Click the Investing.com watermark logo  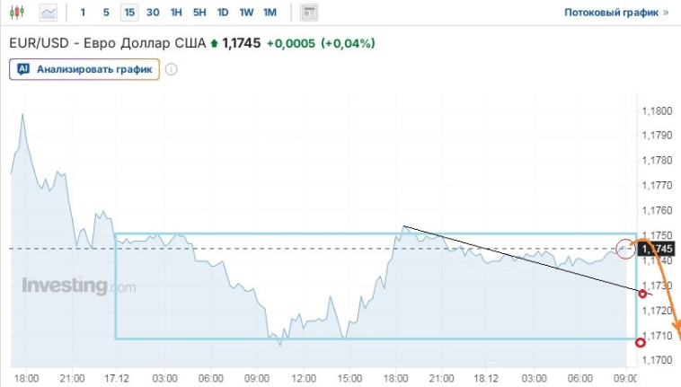[79, 286]
